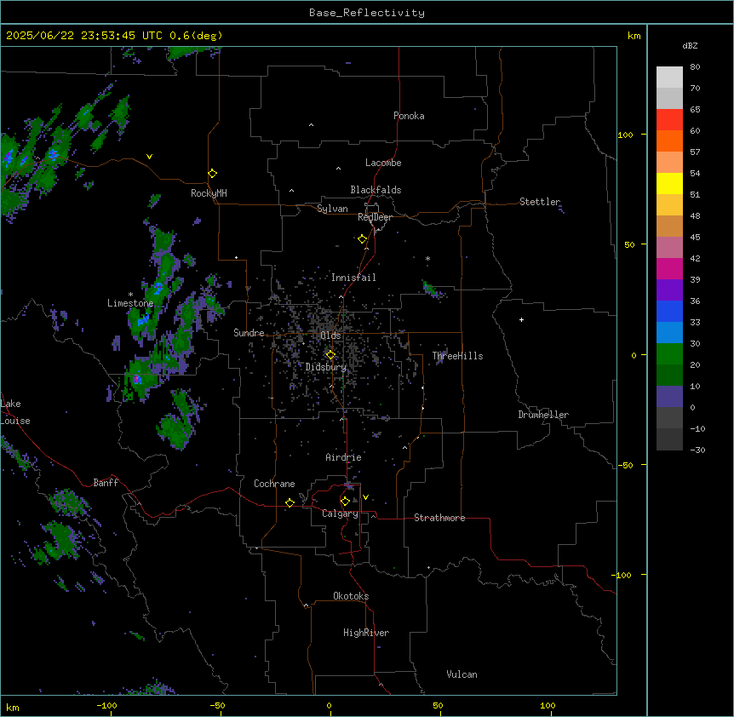Click the Sylvan label
This screenshot has width=734, height=717.
332,209
